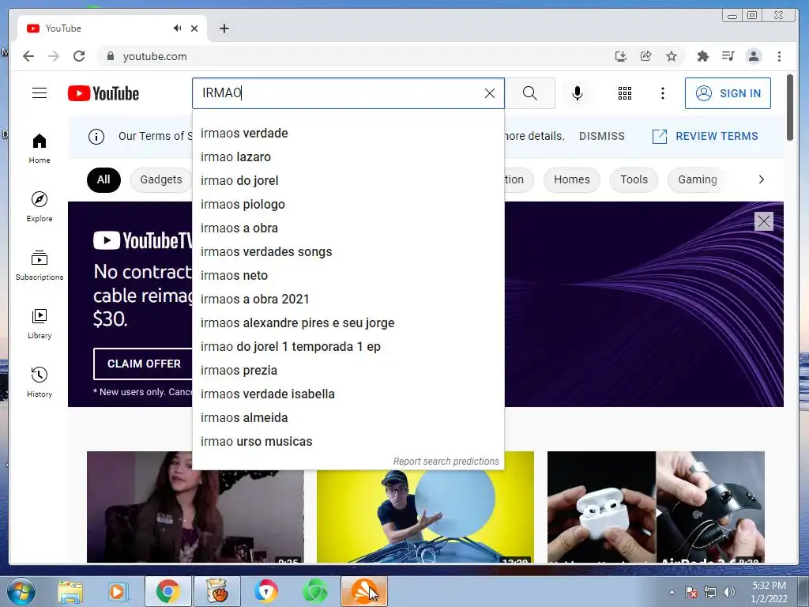Pick suggestion 'irmaos prezia'
The width and height of the screenshot is (809, 607).
tap(348, 371)
